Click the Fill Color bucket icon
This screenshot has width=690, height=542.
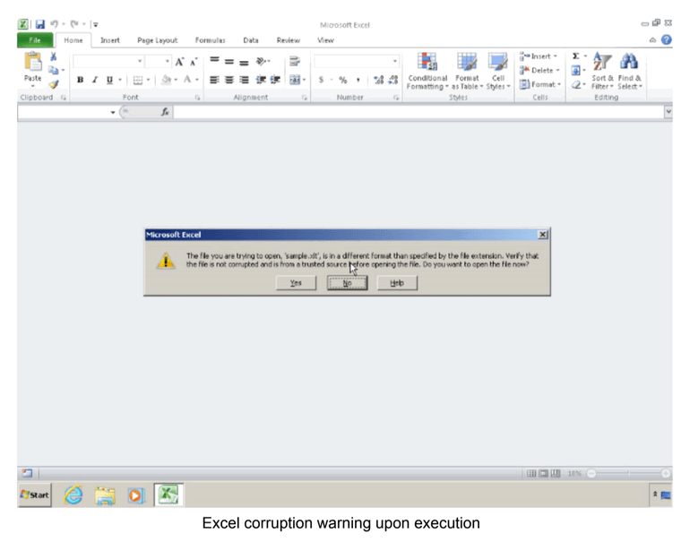pos(167,80)
